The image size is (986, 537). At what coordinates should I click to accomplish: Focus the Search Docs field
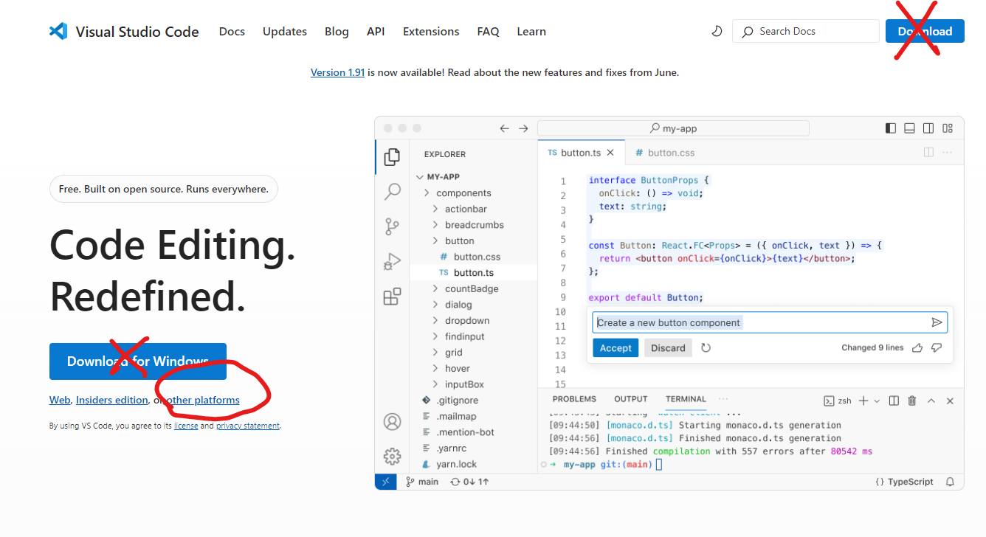(806, 31)
